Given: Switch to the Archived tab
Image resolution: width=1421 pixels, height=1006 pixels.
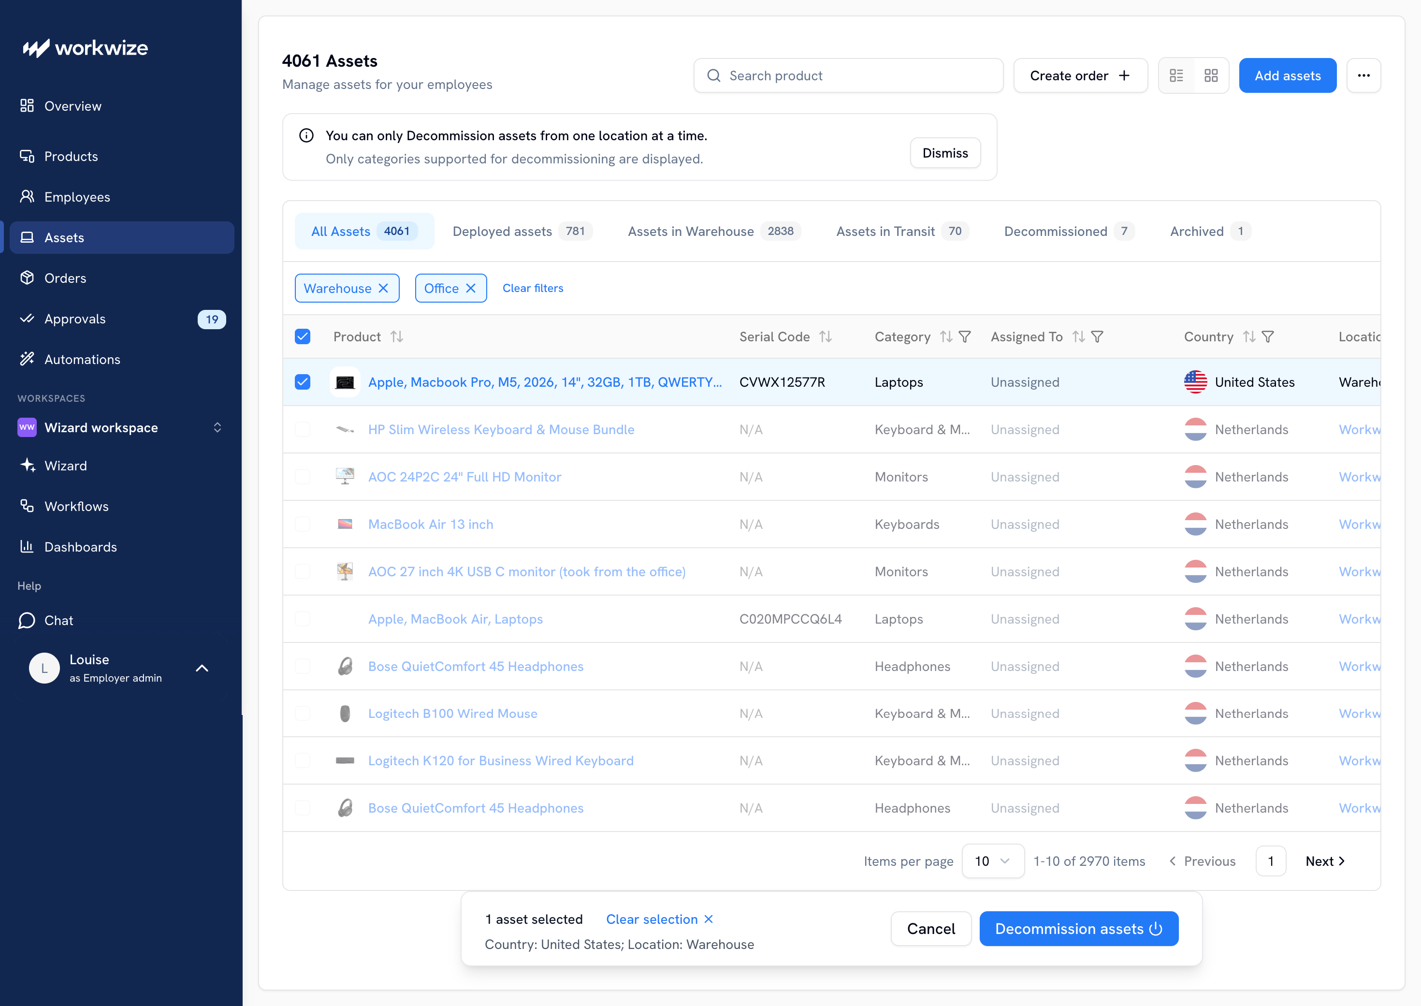Looking at the screenshot, I should [x=1210, y=231].
